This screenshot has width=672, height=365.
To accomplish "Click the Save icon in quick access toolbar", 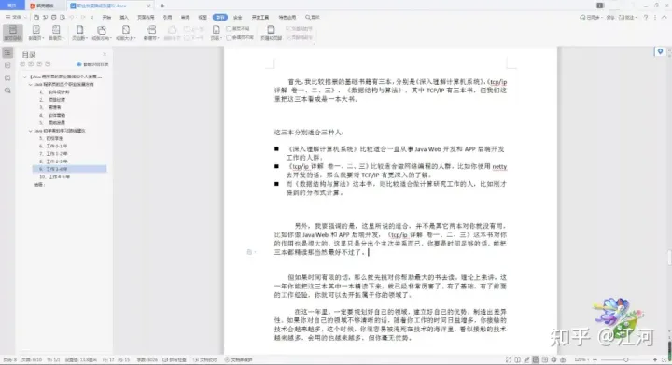I will click(x=36, y=17).
